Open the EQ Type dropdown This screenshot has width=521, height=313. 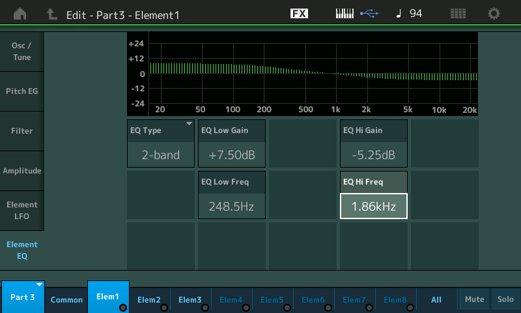coord(161,143)
